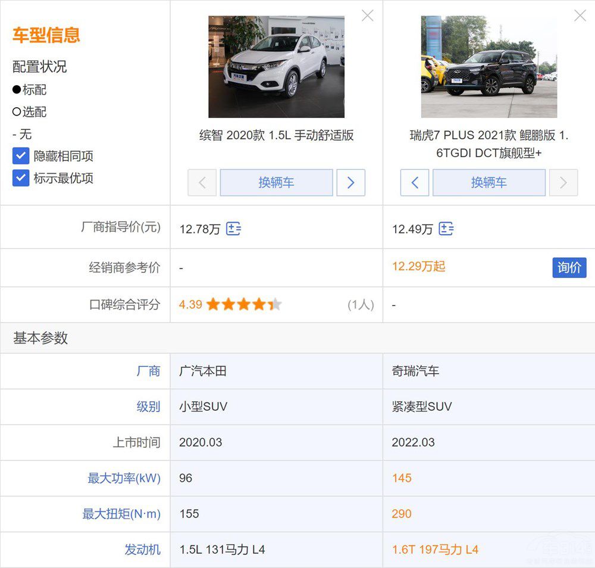Toggle the 隐藏相同项 checkbox

tap(21, 156)
